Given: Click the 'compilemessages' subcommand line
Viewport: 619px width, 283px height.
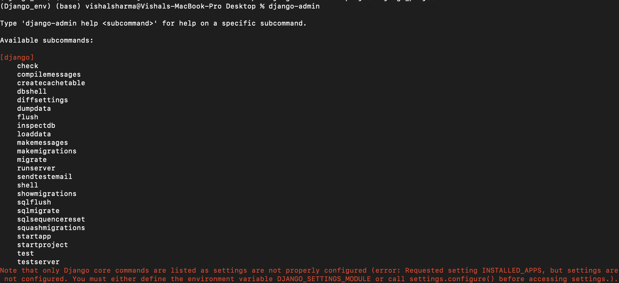Looking at the screenshot, I should (x=49, y=75).
